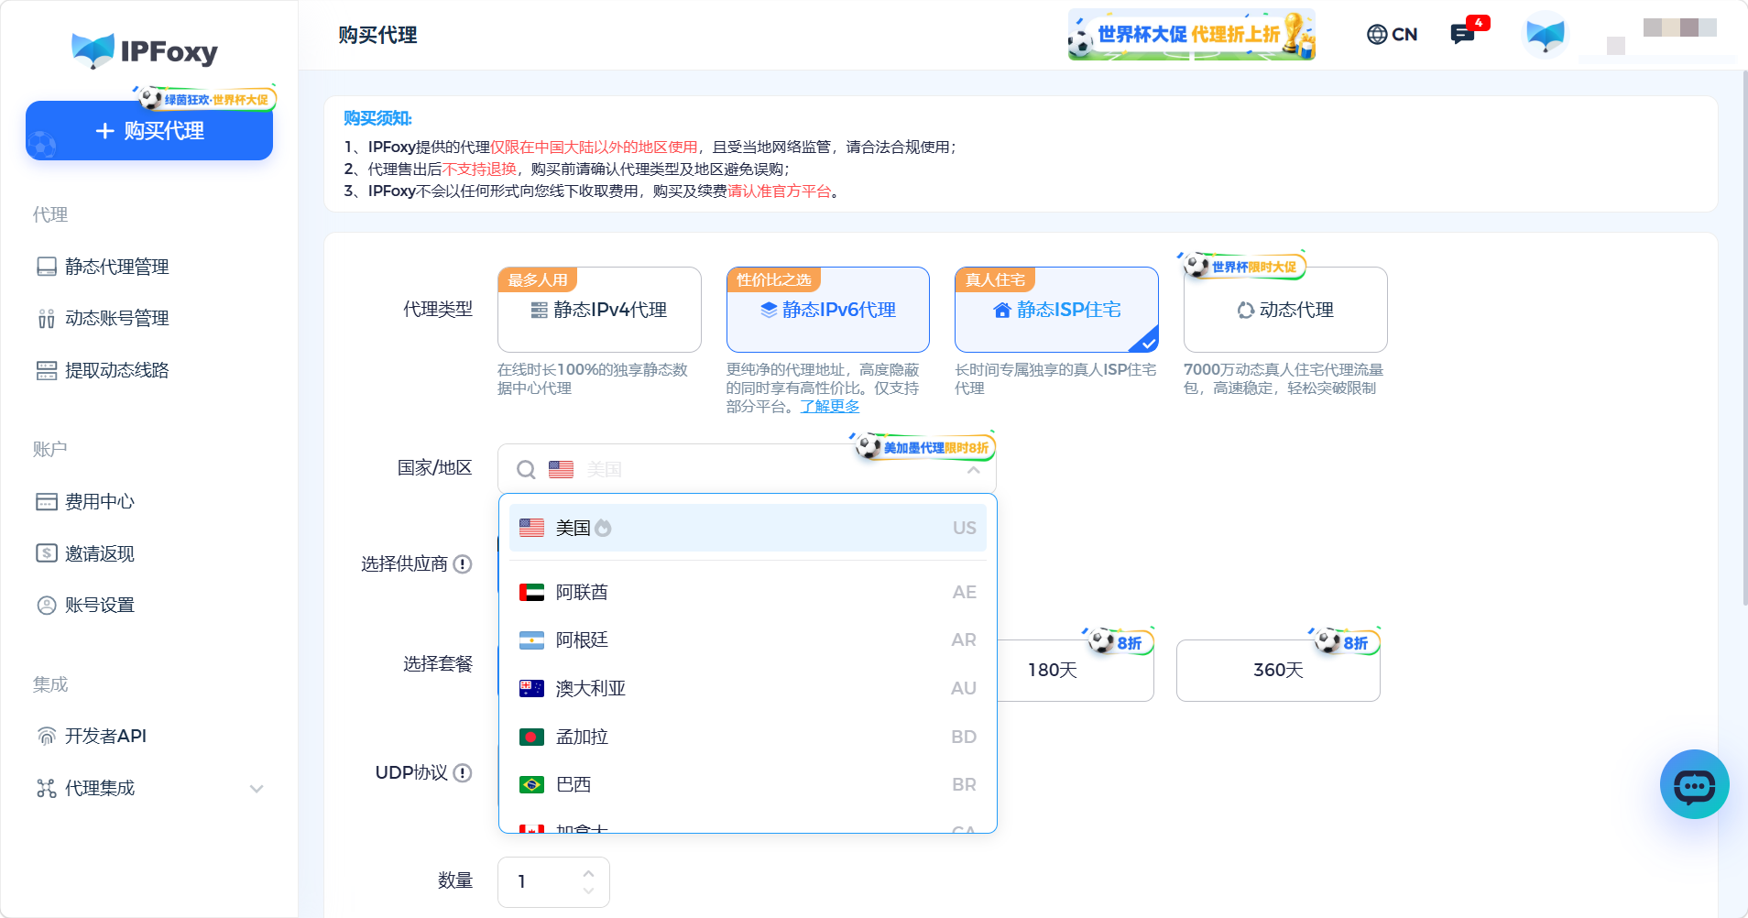This screenshot has height=918, width=1748.
Task: Open the 了解更多 link
Action: pyautogui.click(x=830, y=406)
